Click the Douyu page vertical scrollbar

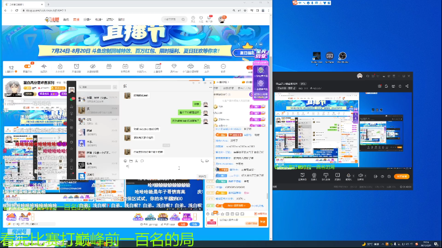[271, 90]
